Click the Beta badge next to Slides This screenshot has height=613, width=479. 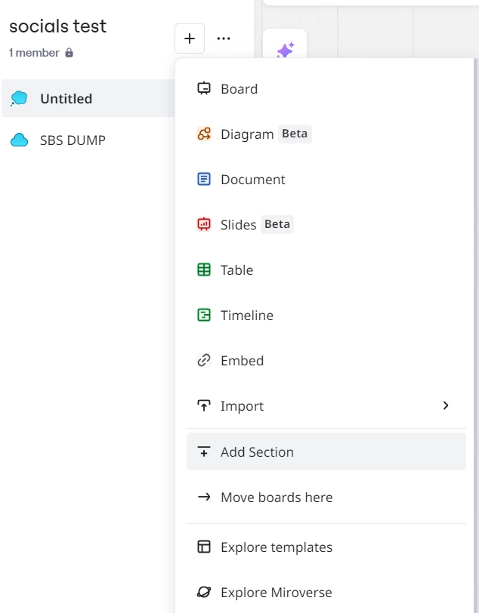coord(277,224)
